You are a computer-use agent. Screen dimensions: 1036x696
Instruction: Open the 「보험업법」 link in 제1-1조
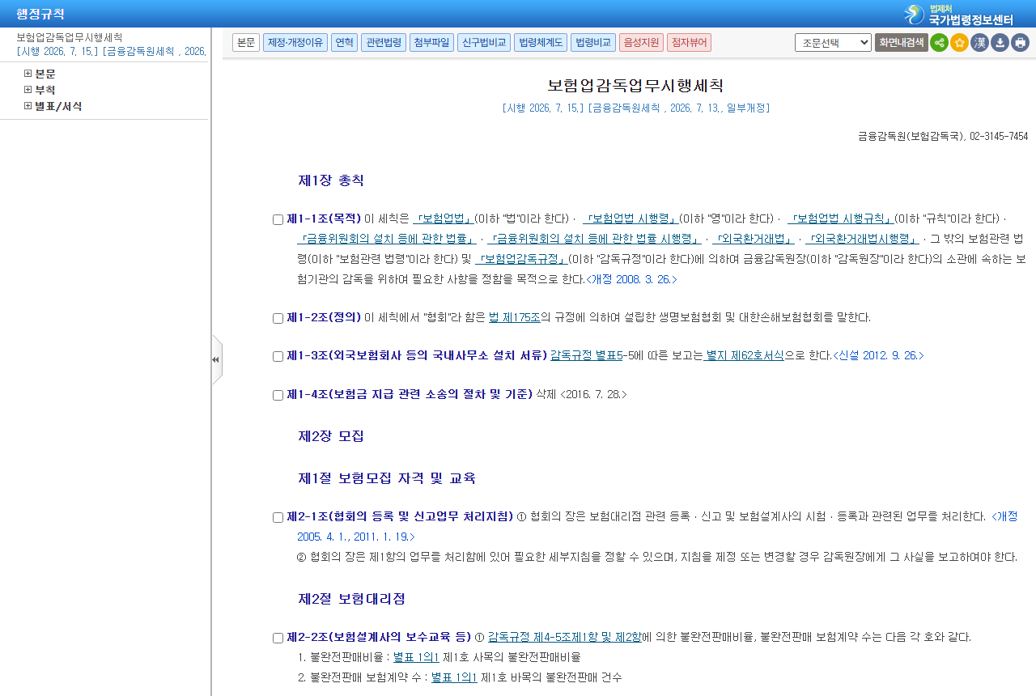443,219
